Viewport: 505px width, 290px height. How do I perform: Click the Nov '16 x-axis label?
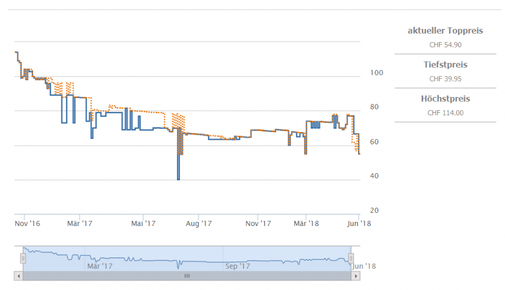(27, 223)
